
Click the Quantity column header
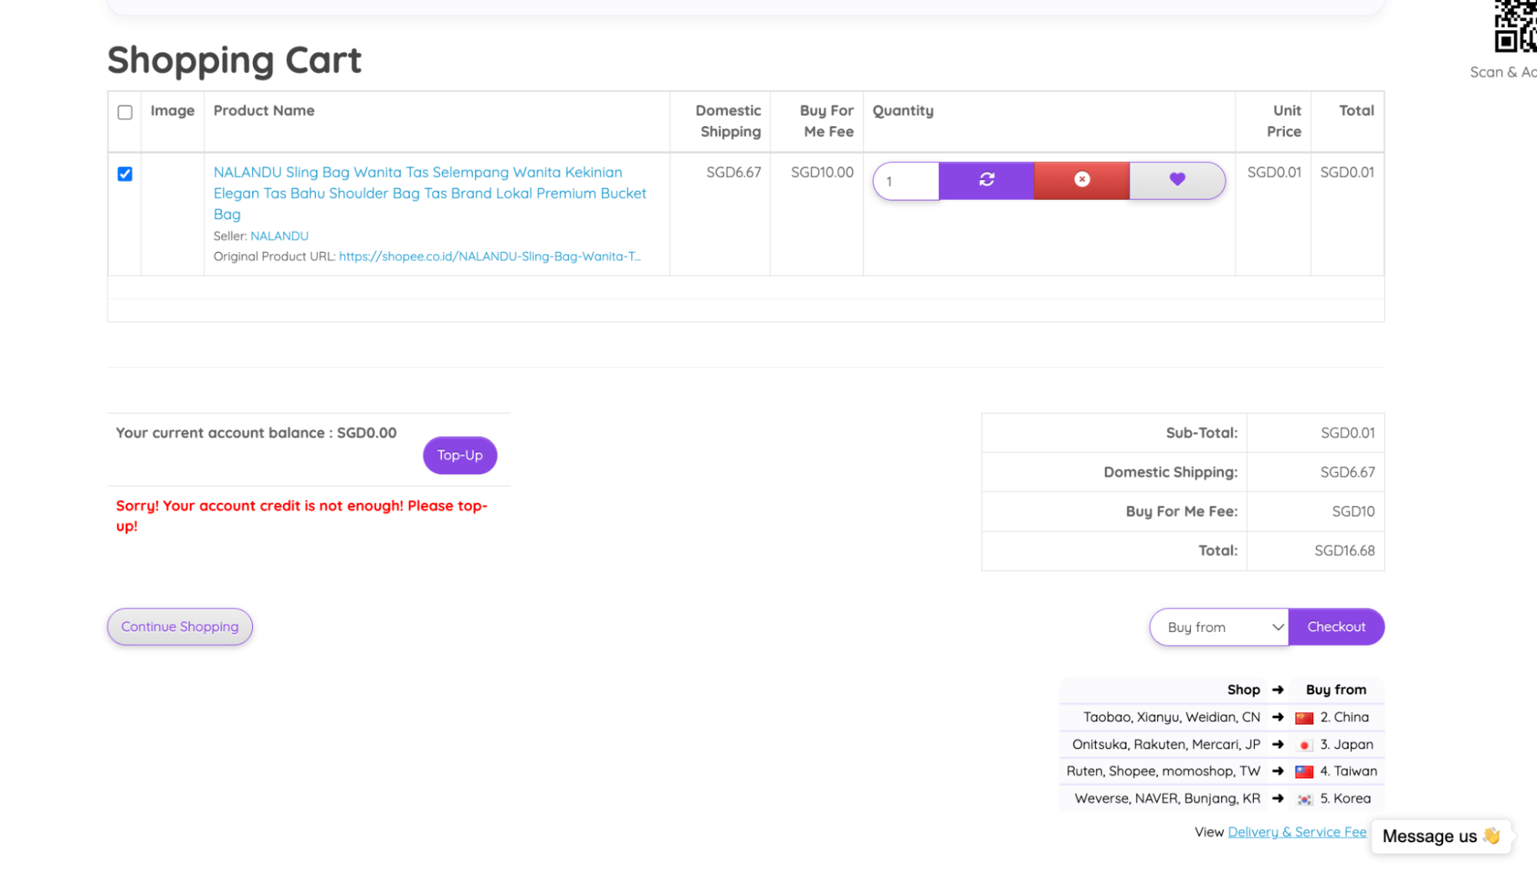(x=903, y=111)
